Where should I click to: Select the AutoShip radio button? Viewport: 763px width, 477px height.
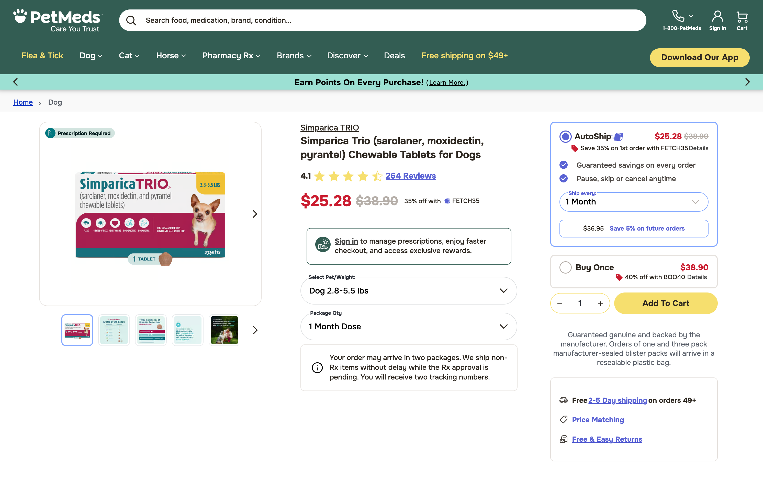coord(565,137)
